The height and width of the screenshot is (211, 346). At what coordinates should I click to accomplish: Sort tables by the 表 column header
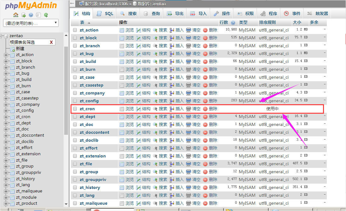(x=82, y=22)
